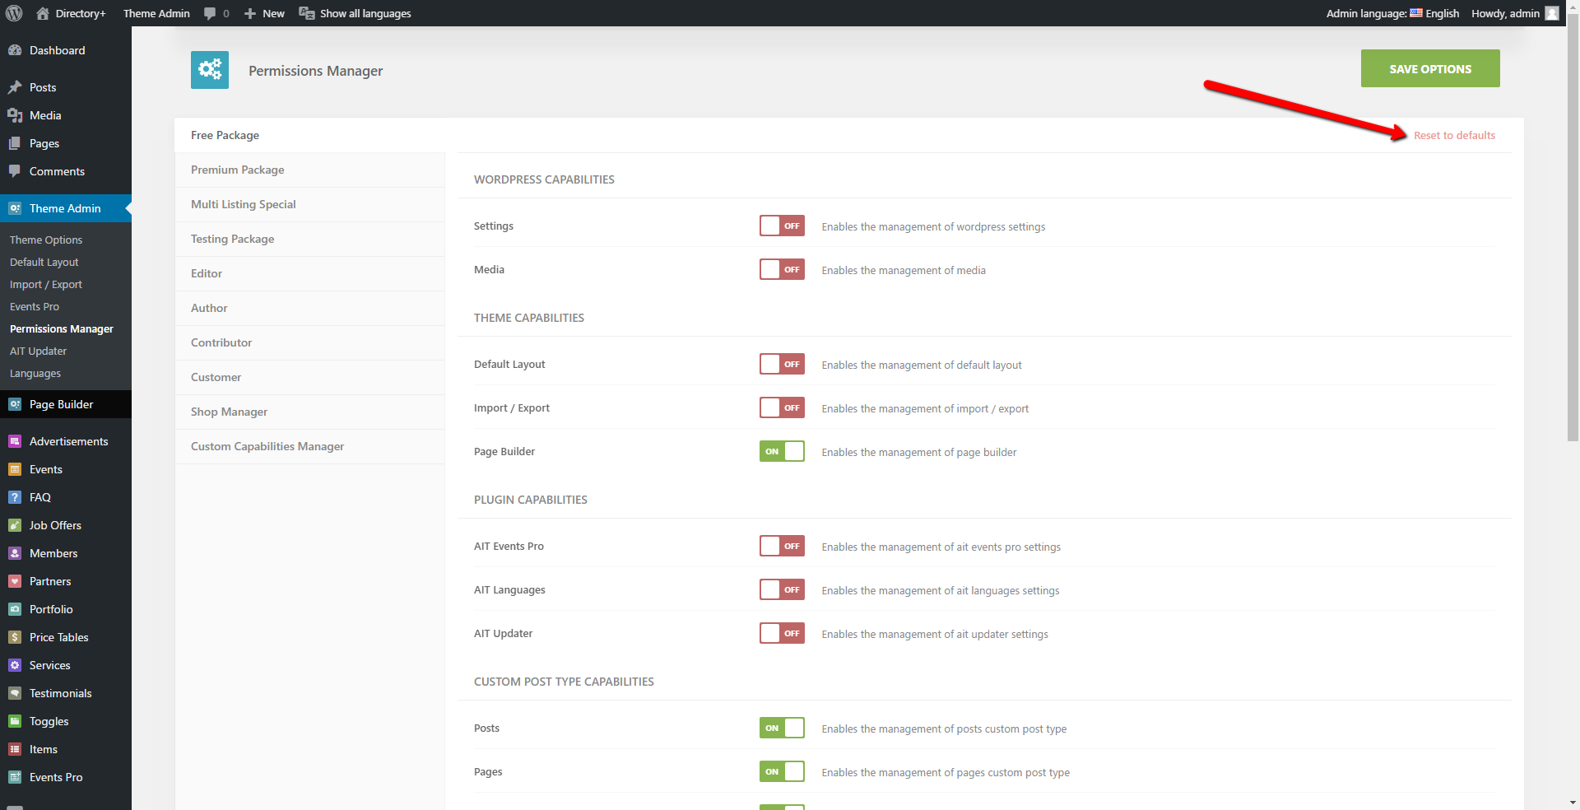Click the Theme Admin sidebar icon
The width and height of the screenshot is (1580, 810).
tap(15, 208)
